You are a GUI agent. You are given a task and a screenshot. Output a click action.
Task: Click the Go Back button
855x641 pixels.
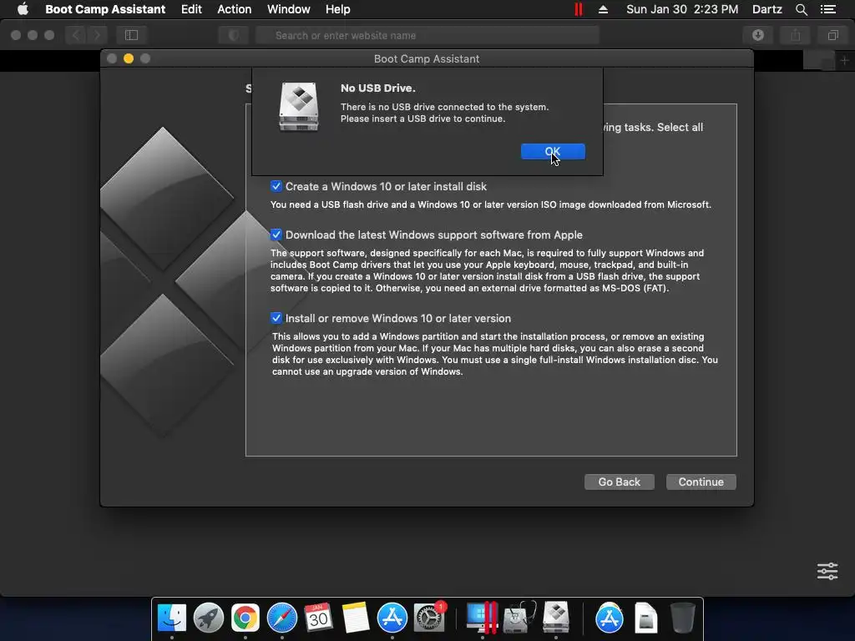coord(619,482)
